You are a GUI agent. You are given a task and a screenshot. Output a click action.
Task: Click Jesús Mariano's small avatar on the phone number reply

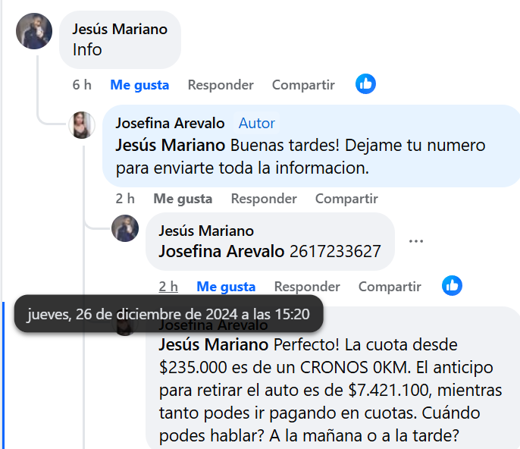125,228
